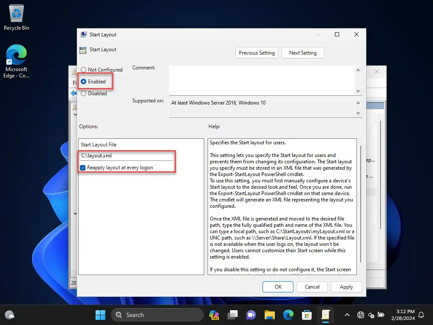Click the Previous Setting button

tap(257, 53)
